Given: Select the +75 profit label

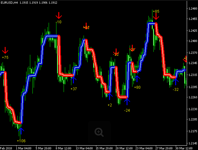Looking at the screenshot, I should (5, 58).
